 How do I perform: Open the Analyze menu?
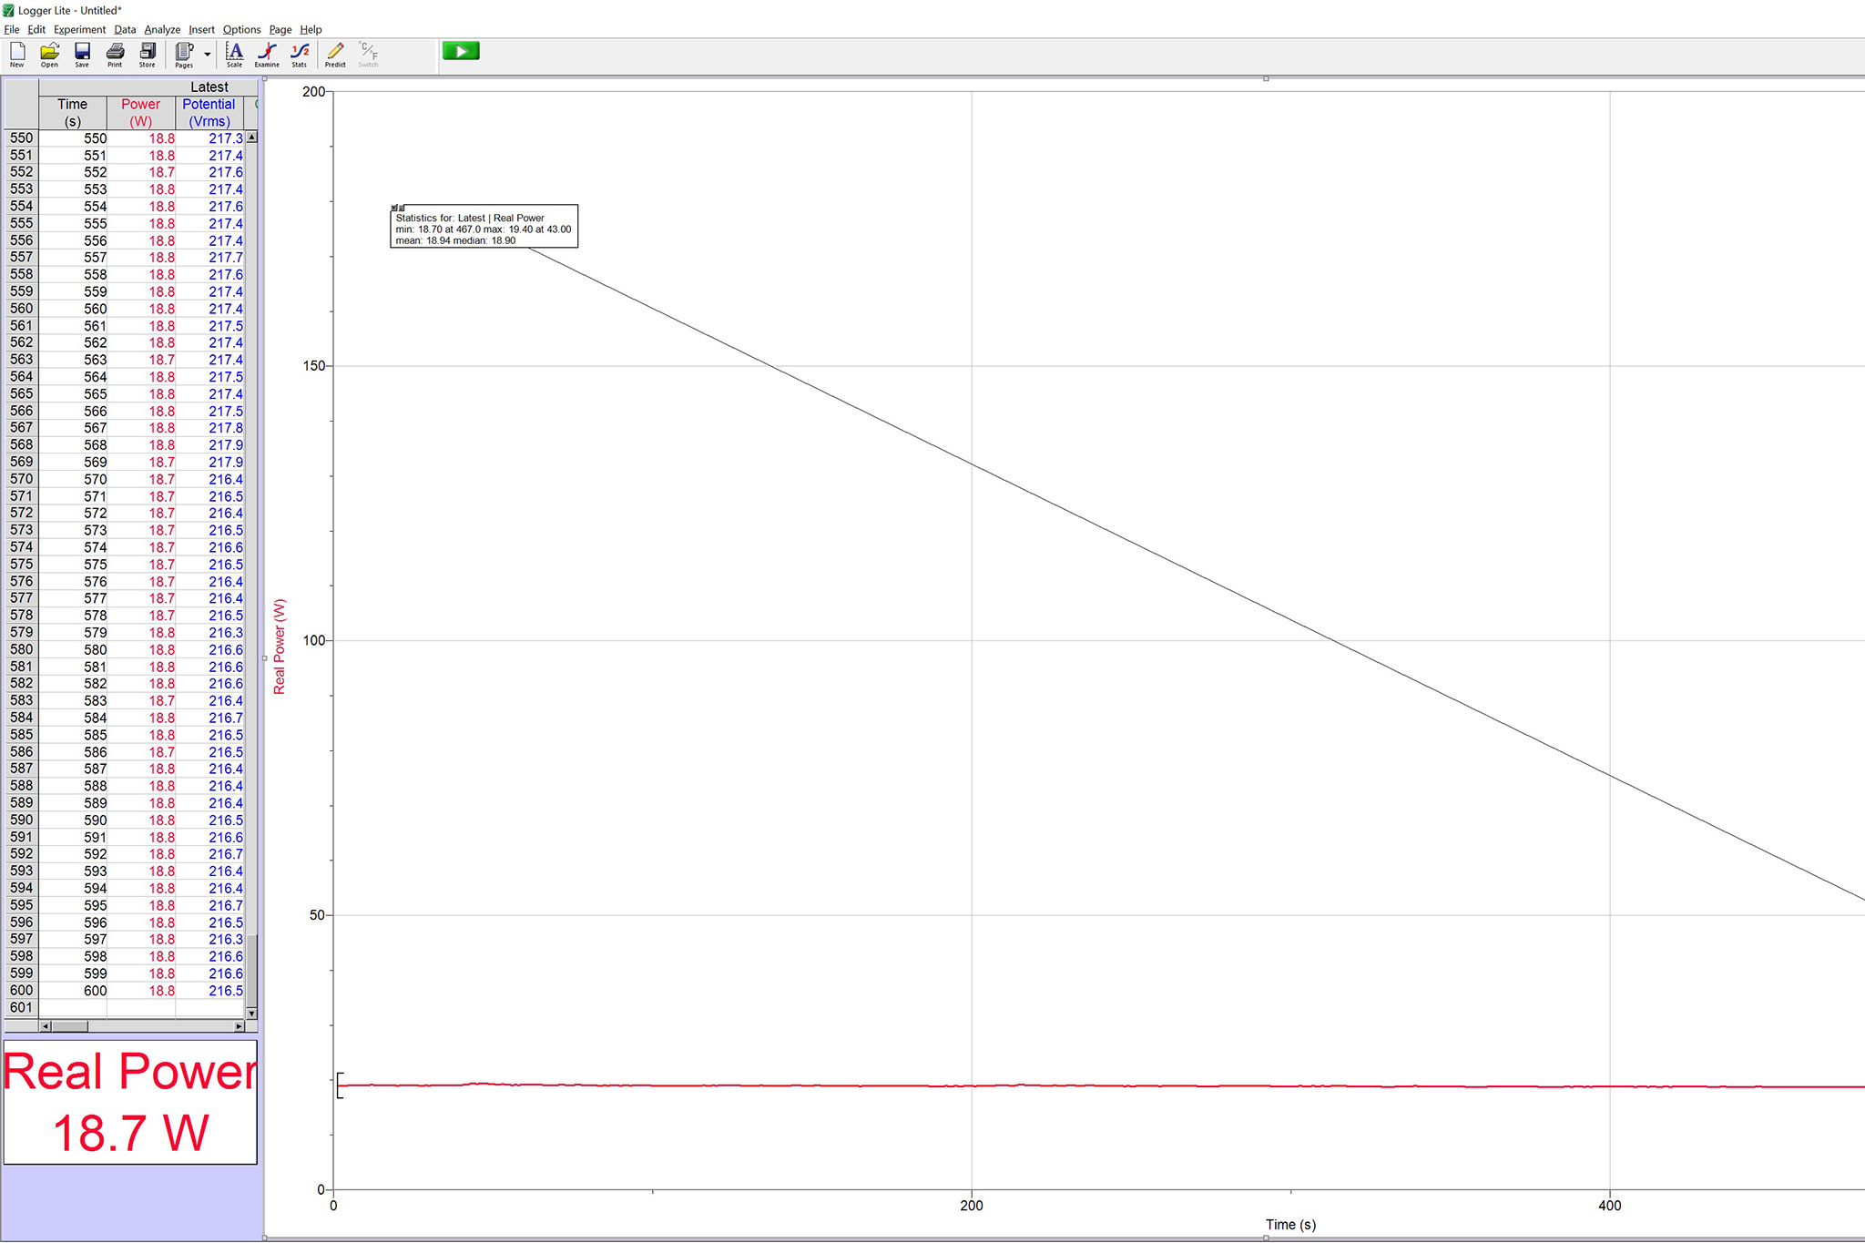pyautogui.click(x=162, y=29)
